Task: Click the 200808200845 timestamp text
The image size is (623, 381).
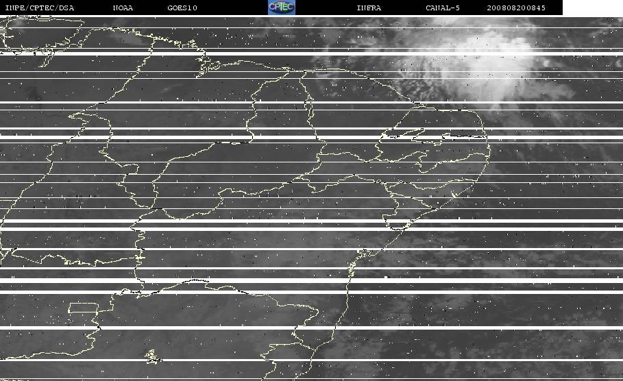Action: 516,8
